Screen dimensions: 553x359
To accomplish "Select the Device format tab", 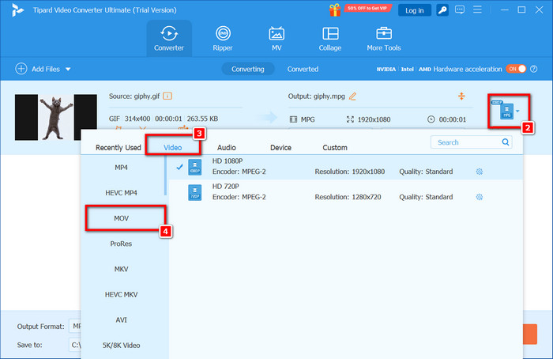I will [280, 148].
